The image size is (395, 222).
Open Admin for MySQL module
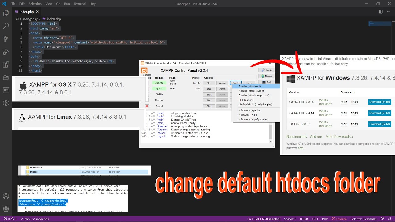(x=222, y=89)
